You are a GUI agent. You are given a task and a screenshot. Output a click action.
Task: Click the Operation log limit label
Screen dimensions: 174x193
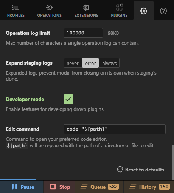[x=28, y=33]
